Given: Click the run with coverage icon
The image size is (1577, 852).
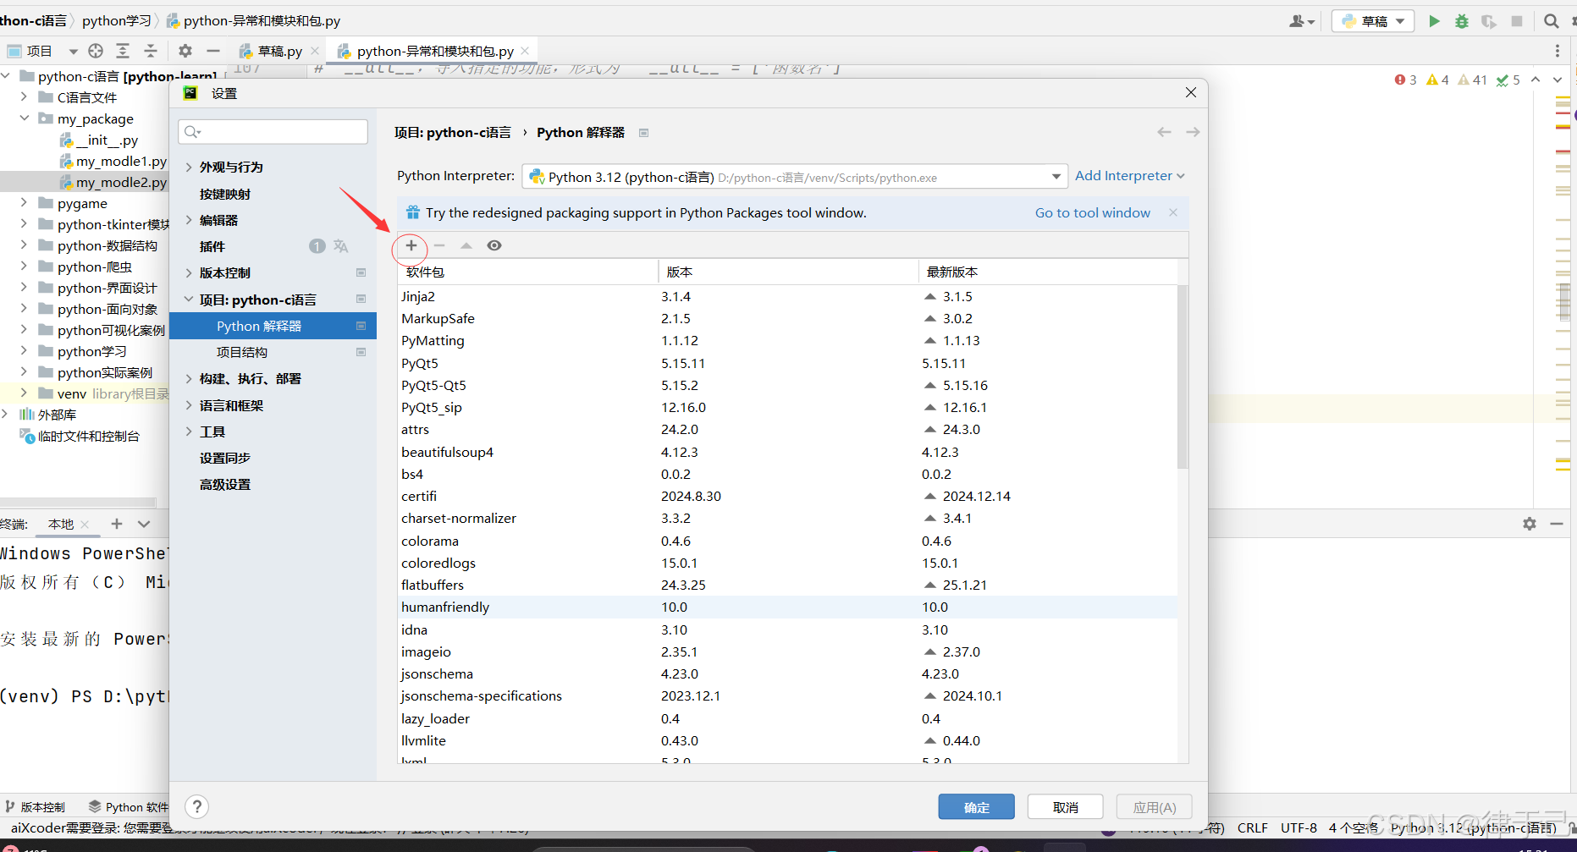Looking at the screenshot, I should click(x=1489, y=21).
